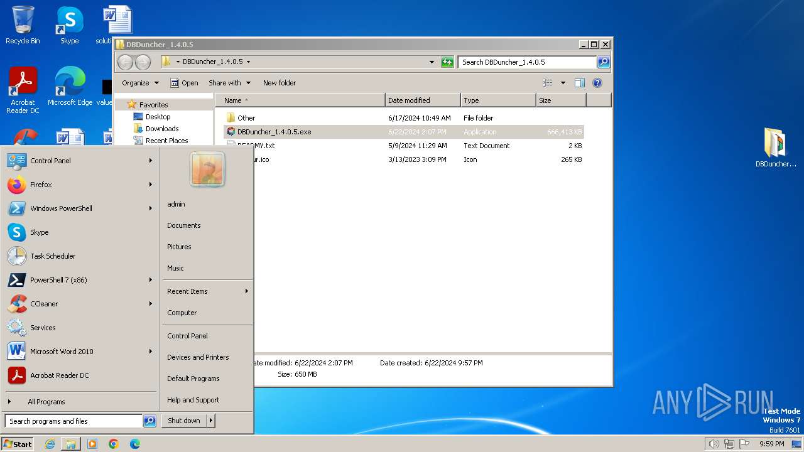Viewport: 804px width, 452px height.
Task: Open Explorer help with the question mark icon
Action: pos(597,83)
